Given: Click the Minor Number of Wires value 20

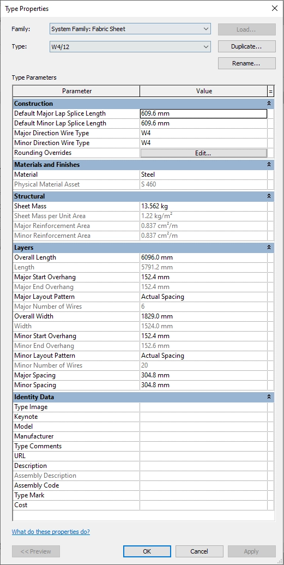Looking at the screenshot, I should pos(203,365).
